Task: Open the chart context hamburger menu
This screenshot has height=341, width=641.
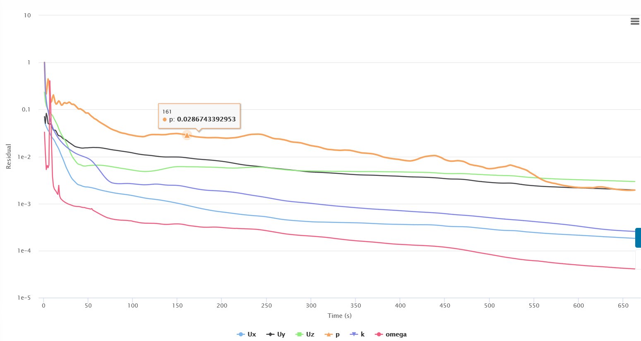Action: coord(635,21)
